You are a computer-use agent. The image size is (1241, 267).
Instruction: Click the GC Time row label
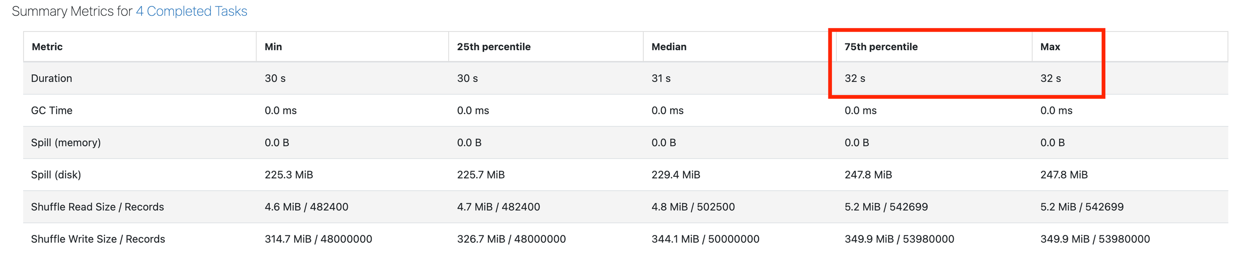51,110
